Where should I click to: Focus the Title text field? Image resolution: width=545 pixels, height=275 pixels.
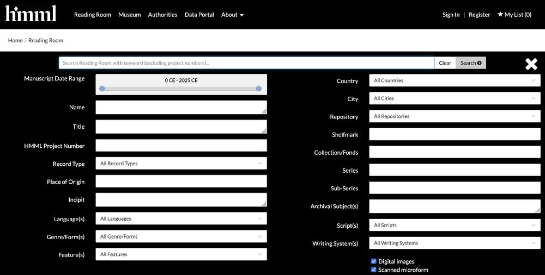point(181,127)
